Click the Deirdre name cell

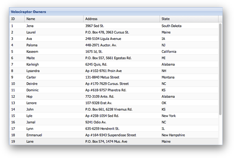[x=32, y=83]
